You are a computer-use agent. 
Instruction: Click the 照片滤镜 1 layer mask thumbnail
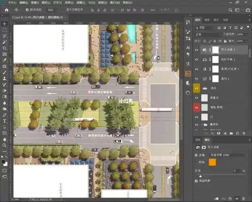coord(215,49)
